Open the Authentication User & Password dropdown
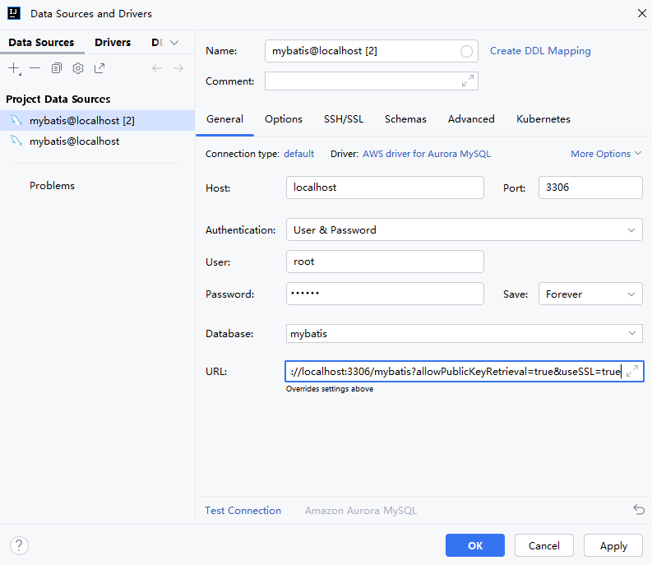Viewport: 652px width, 565px height. [x=464, y=229]
